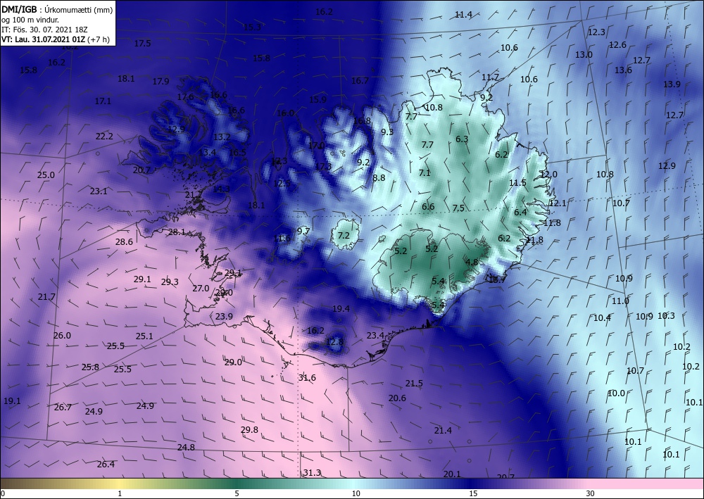The image size is (704, 499).
Task: Select the 'VT: Lau. 31.07.2021 01Z (+7 h)' line
Action: [x=56, y=39]
